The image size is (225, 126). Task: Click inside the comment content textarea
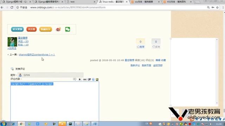[x=55, y=101]
